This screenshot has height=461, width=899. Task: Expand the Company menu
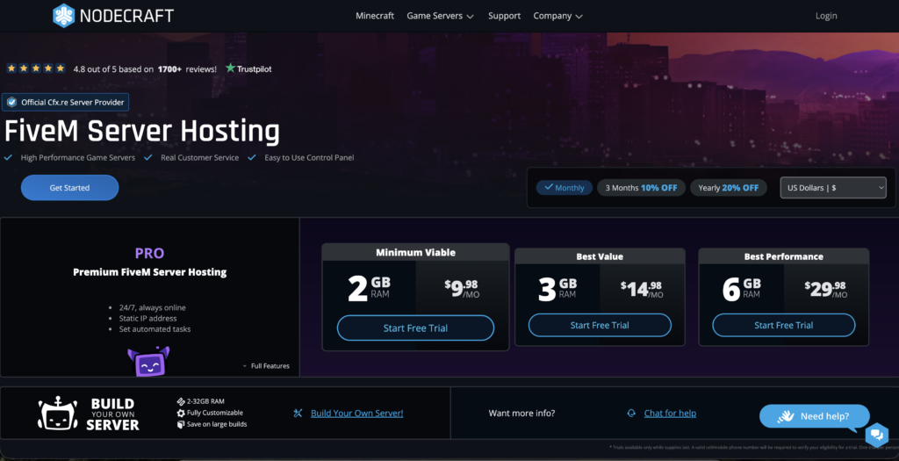pos(557,16)
